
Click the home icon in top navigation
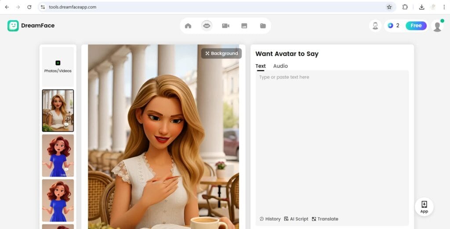coord(188,26)
